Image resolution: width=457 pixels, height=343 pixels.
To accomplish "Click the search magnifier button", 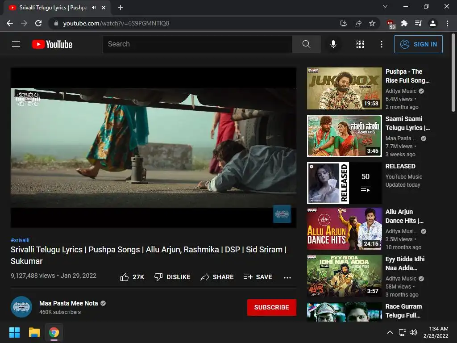I will click(x=306, y=44).
